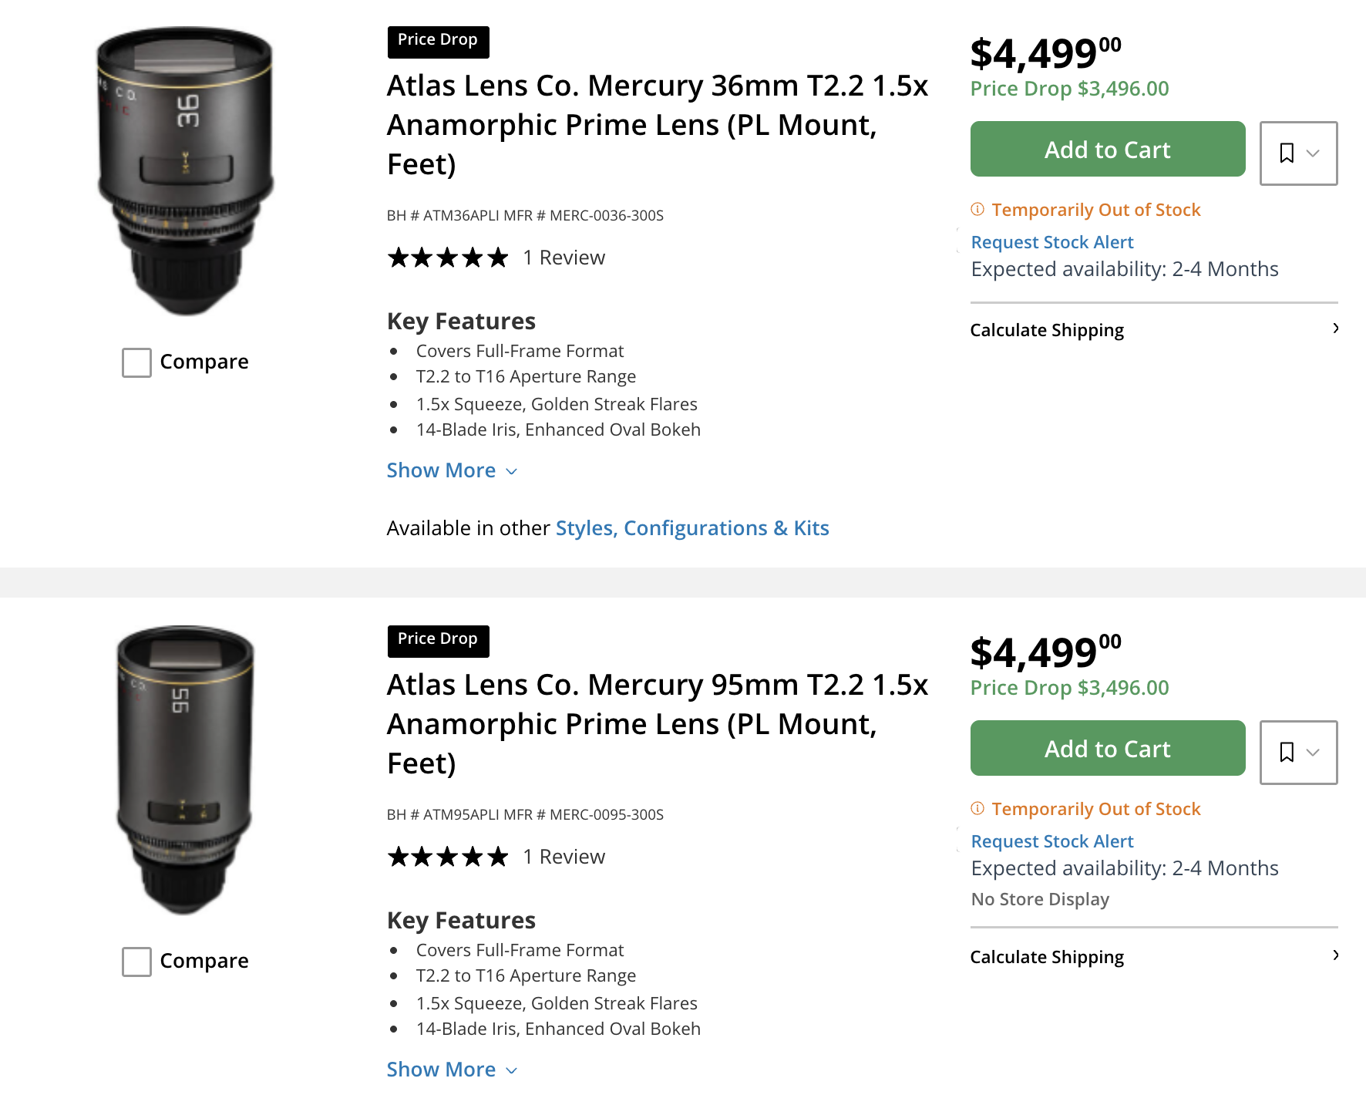Open Styles, Configurations & Kits link
The height and width of the screenshot is (1095, 1366).
(692, 528)
